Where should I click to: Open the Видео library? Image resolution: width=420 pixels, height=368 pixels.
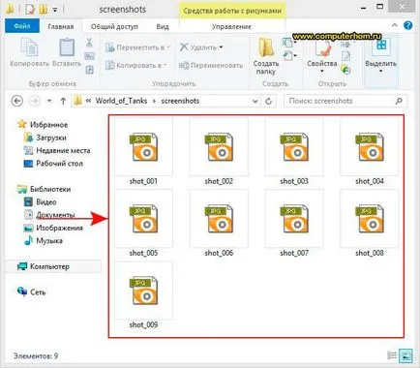coord(41,202)
